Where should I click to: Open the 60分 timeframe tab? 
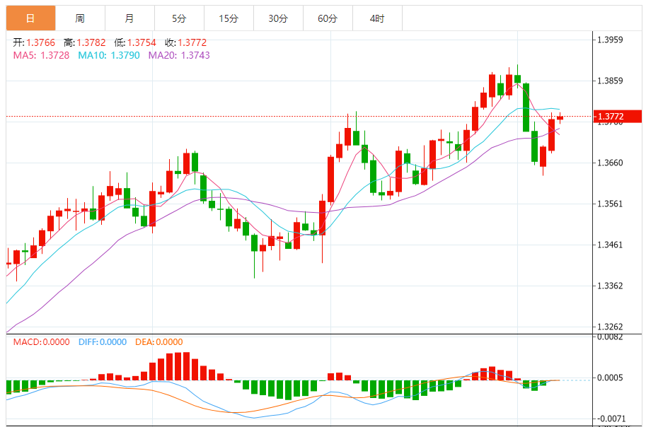(328, 18)
